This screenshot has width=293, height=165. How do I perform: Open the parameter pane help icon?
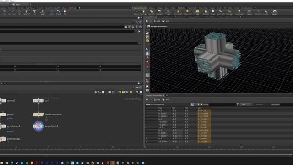141,27
